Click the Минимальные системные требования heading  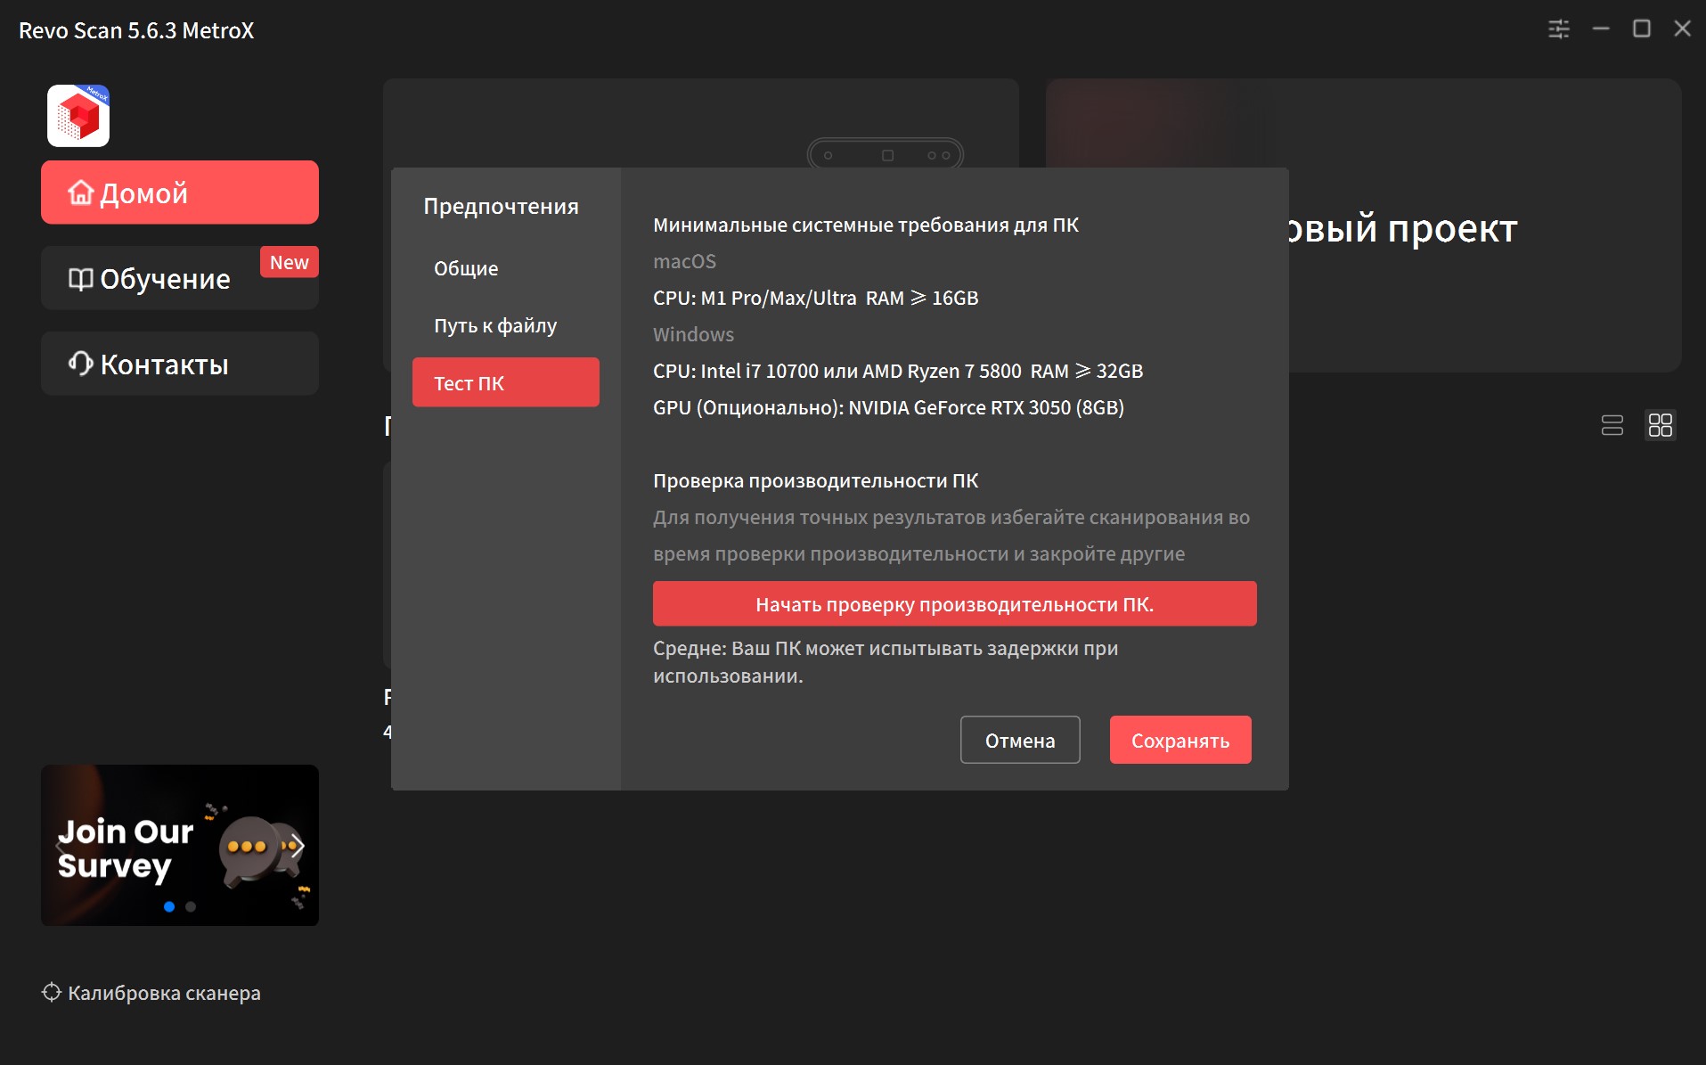[866, 225]
